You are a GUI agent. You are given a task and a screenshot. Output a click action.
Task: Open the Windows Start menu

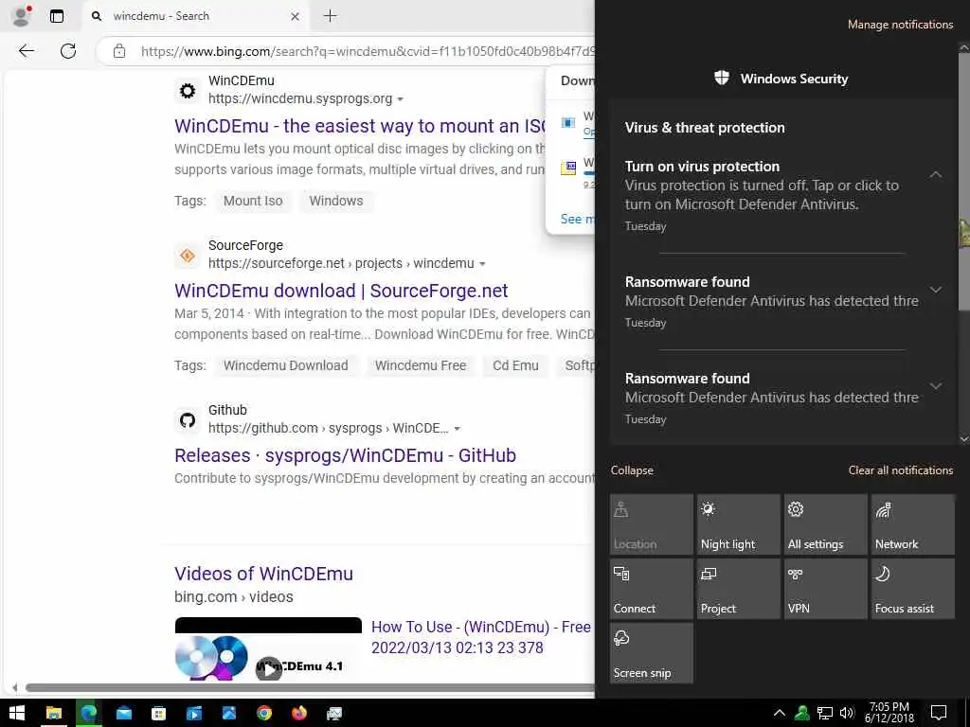pyautogui.click(x=17, y=714)
